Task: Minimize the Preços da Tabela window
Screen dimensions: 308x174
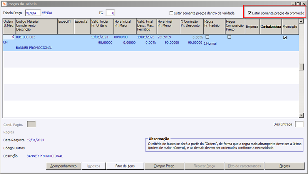Action: 293,4
